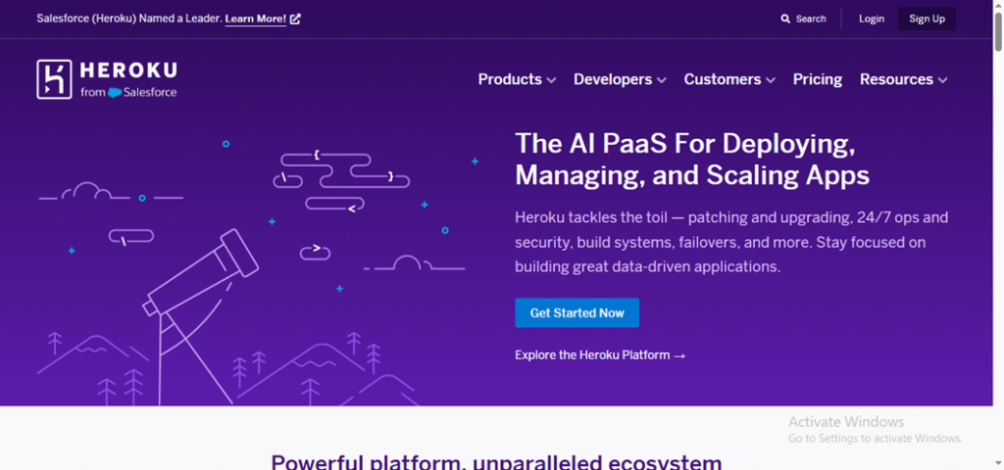Image resolution: width=1004 pixels, height=470 pixels.
Task: Click the search magnifier icon
Action: [785, 20]
